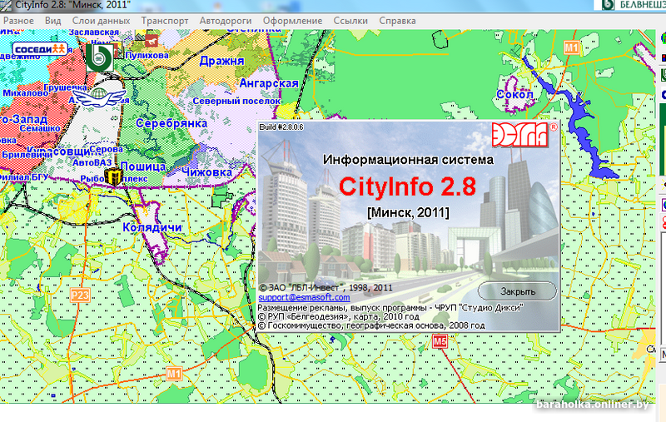Click the Belavia airline winged globe icon

pyautogui.click(x=100, y=97)
